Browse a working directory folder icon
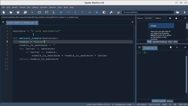This screenshot has width=188, height=106. (x=177, y=12)
